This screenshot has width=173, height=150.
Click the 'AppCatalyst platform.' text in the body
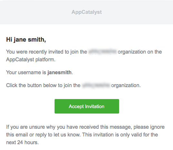pos(31,60)
